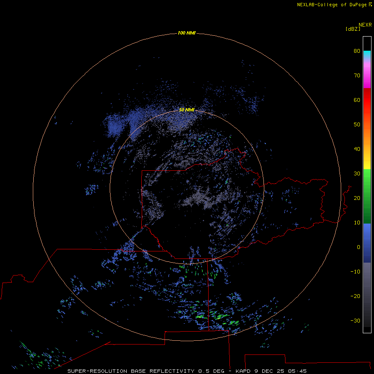The height and width of the screenshot is (374, 374).
Task: Click the 30 value on the dBZ scale
Action: point(357,173)
